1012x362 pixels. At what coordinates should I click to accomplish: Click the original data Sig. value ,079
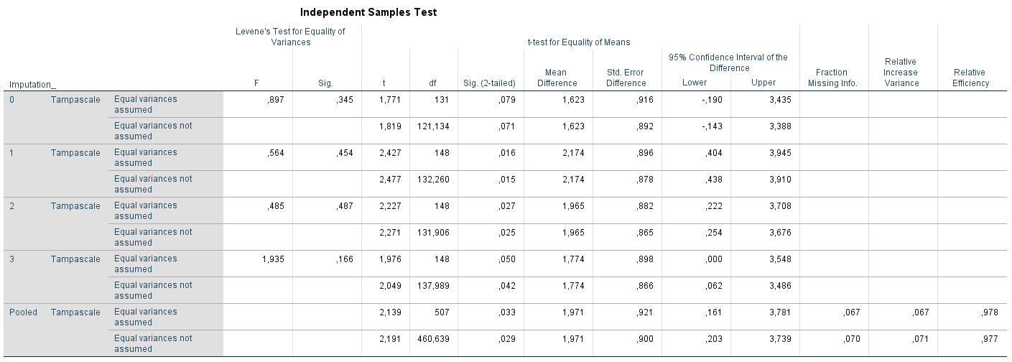506,100
